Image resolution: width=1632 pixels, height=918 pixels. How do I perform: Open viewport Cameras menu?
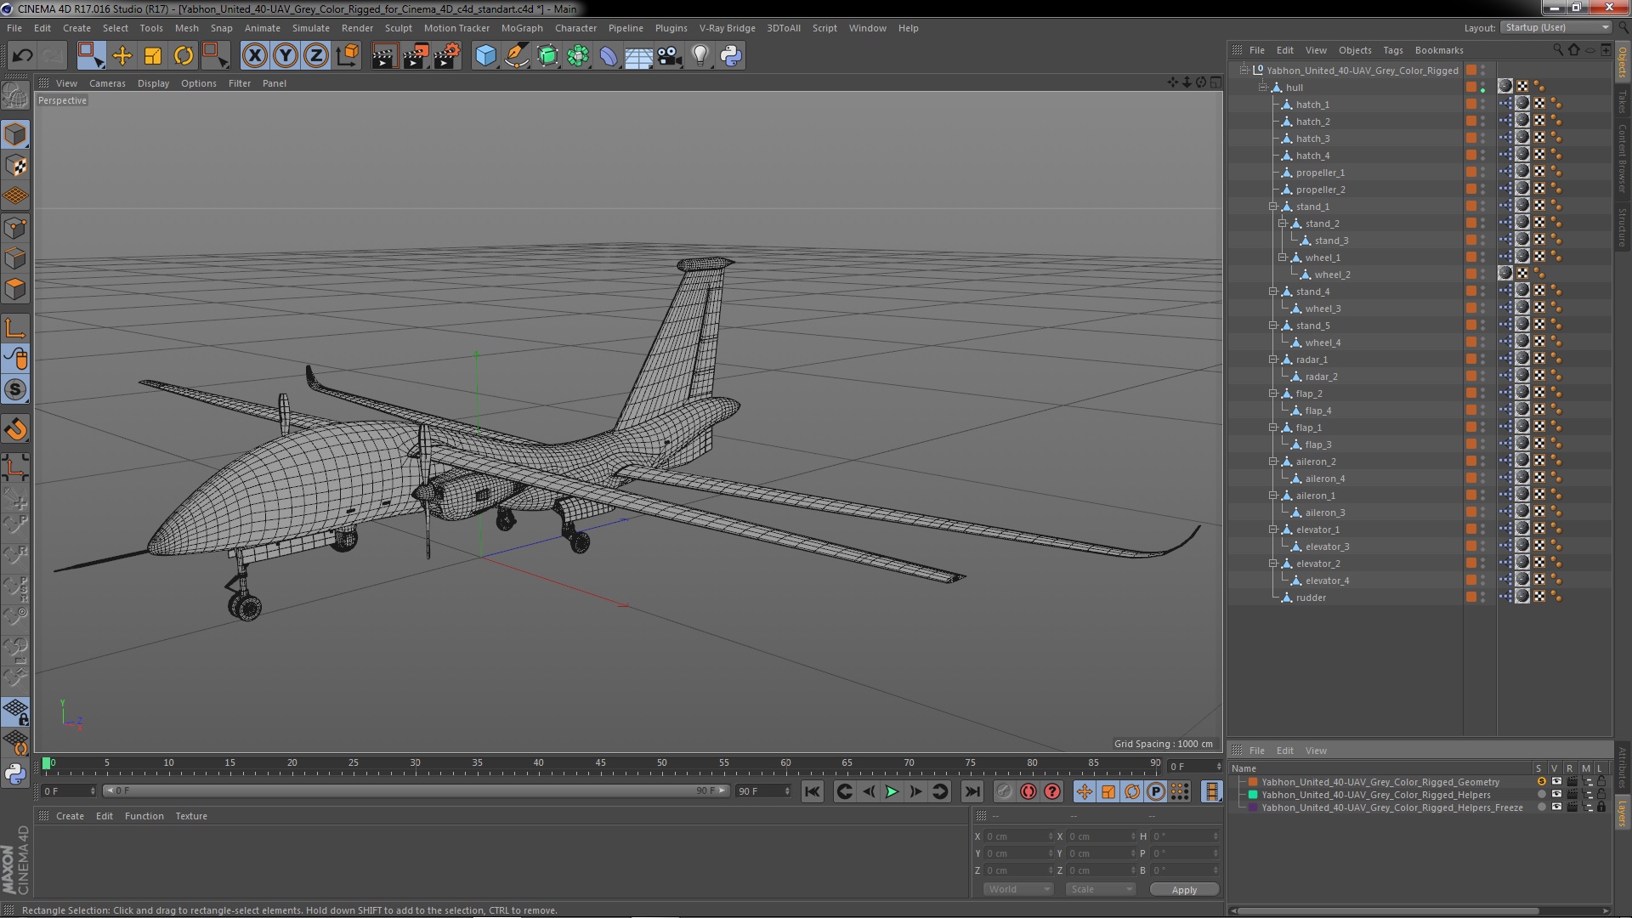coord(107,83)
